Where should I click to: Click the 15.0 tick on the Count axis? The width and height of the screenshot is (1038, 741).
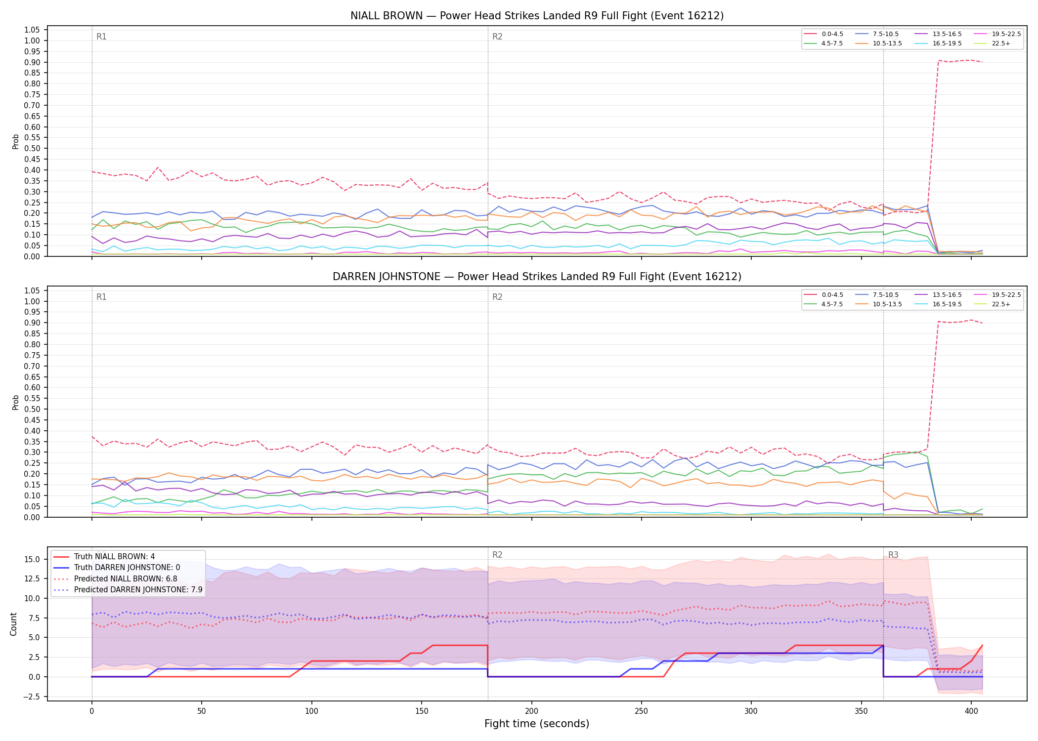click(x=32, y=559)
